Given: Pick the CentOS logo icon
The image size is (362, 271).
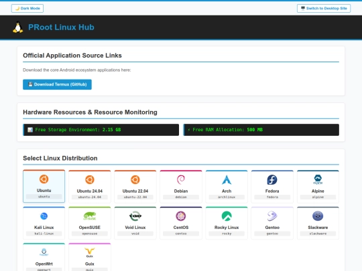Looking at the screenshot, I should 181,216.
